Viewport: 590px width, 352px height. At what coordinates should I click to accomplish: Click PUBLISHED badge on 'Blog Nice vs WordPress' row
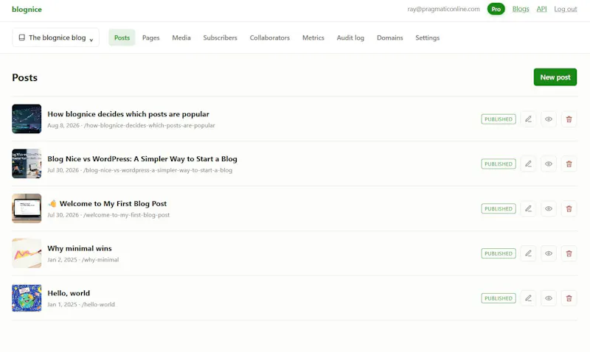[499, 163]
